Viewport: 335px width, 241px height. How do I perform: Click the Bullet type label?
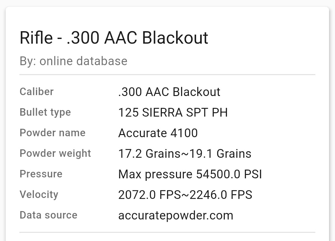coord(45,112)
